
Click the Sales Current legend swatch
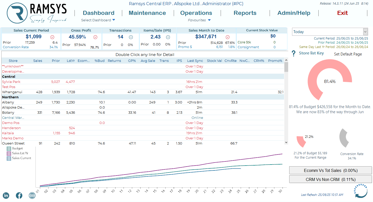[x=9, y=158]
